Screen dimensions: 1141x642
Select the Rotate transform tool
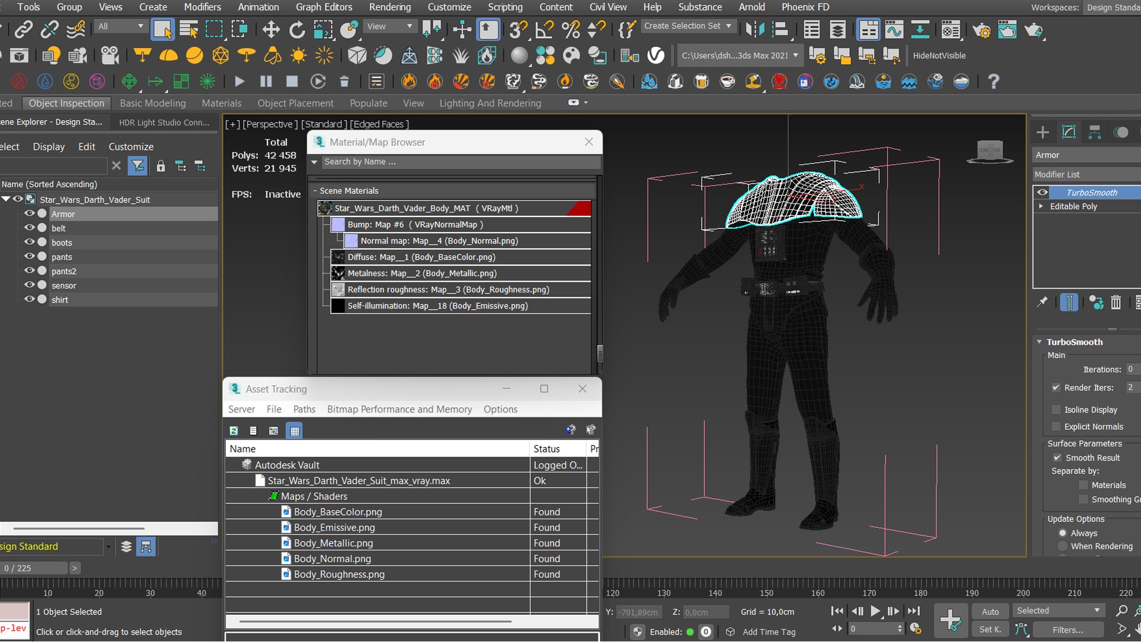[297, 30]
